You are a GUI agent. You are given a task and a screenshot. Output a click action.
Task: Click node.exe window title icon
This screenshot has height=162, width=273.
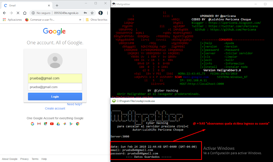click(x=114, y=101)
